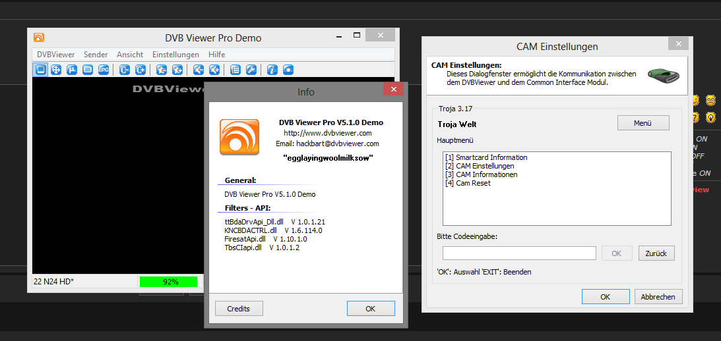Close the CAM Einstellungen window

678,44
